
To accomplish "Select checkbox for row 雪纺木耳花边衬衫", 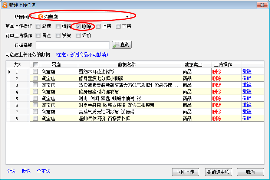I will [x=35, y=72].
